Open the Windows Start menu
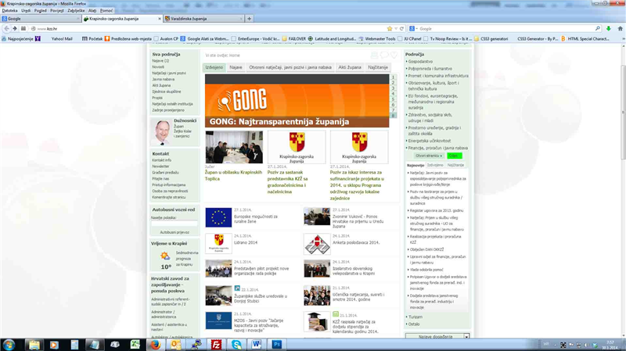The width and height of the screenshot is (626, 351). [x=9, y=343]
